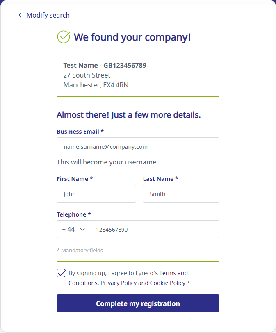The height and width of the screenshot is (333, 276).
Task: Click the telephone number input field
Action: 154,230
